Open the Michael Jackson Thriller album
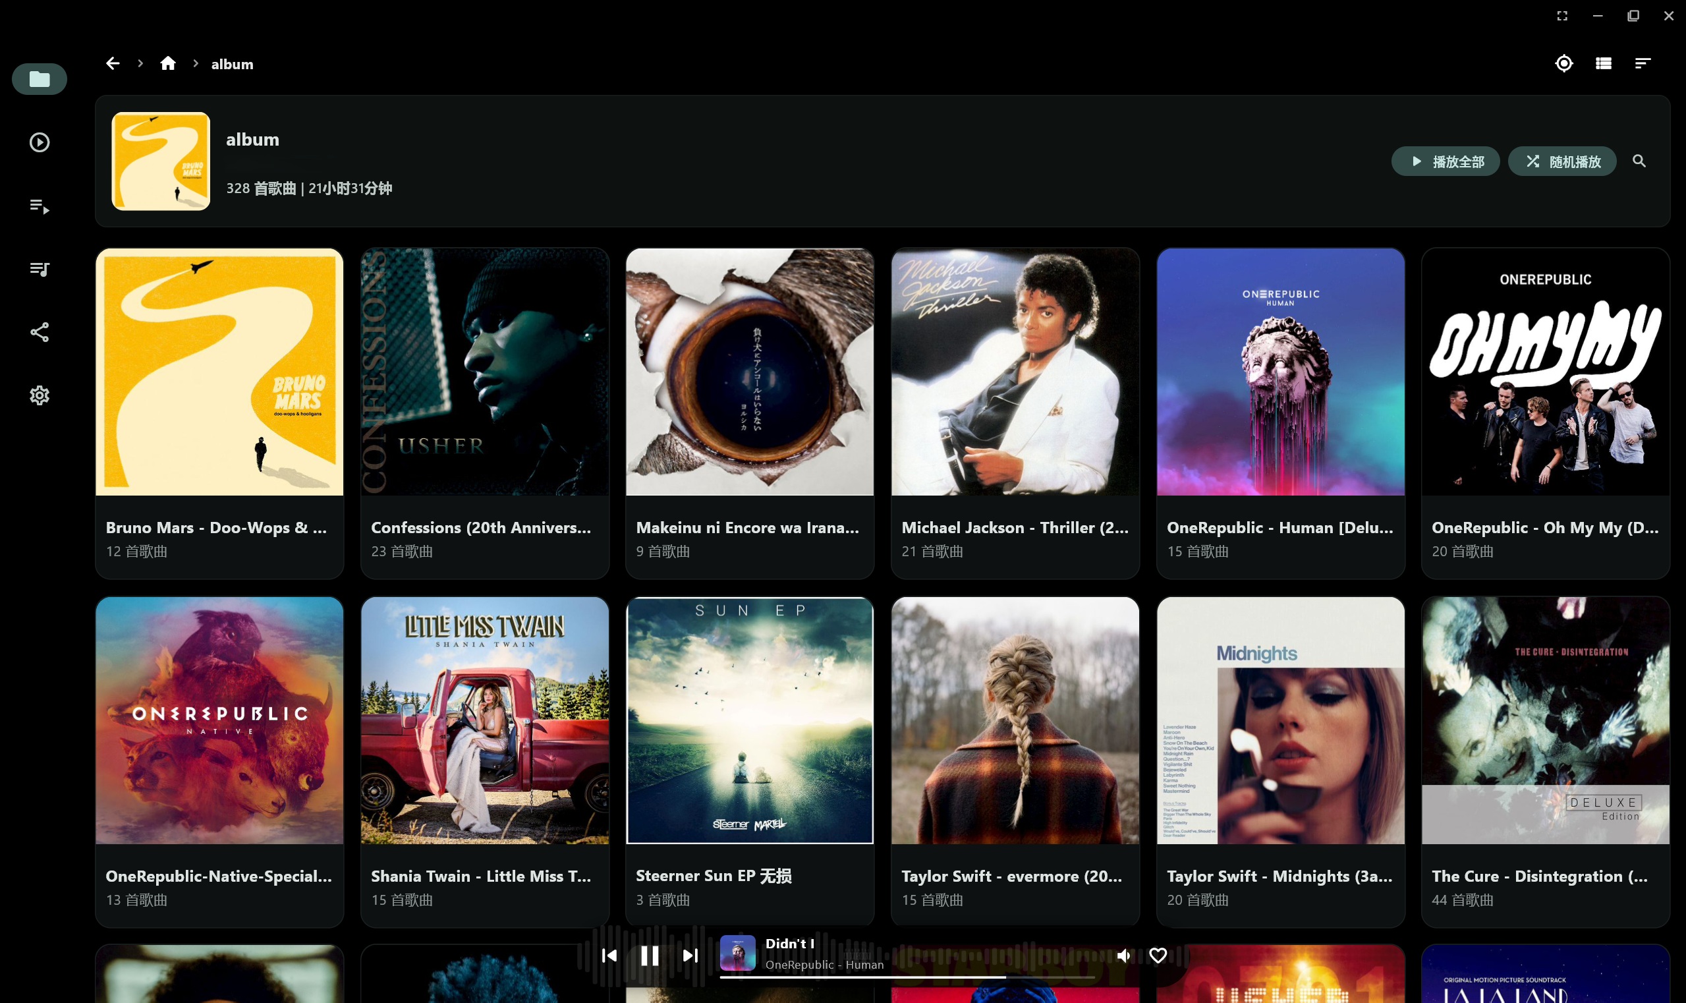The width and height of the screenshot is (1686, 1003). (1015, 413)
